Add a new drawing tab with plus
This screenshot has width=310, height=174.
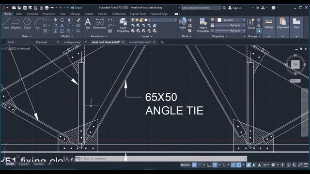coord(162,42)
